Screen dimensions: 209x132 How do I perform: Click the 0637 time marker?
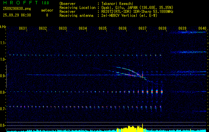point(143,28)
